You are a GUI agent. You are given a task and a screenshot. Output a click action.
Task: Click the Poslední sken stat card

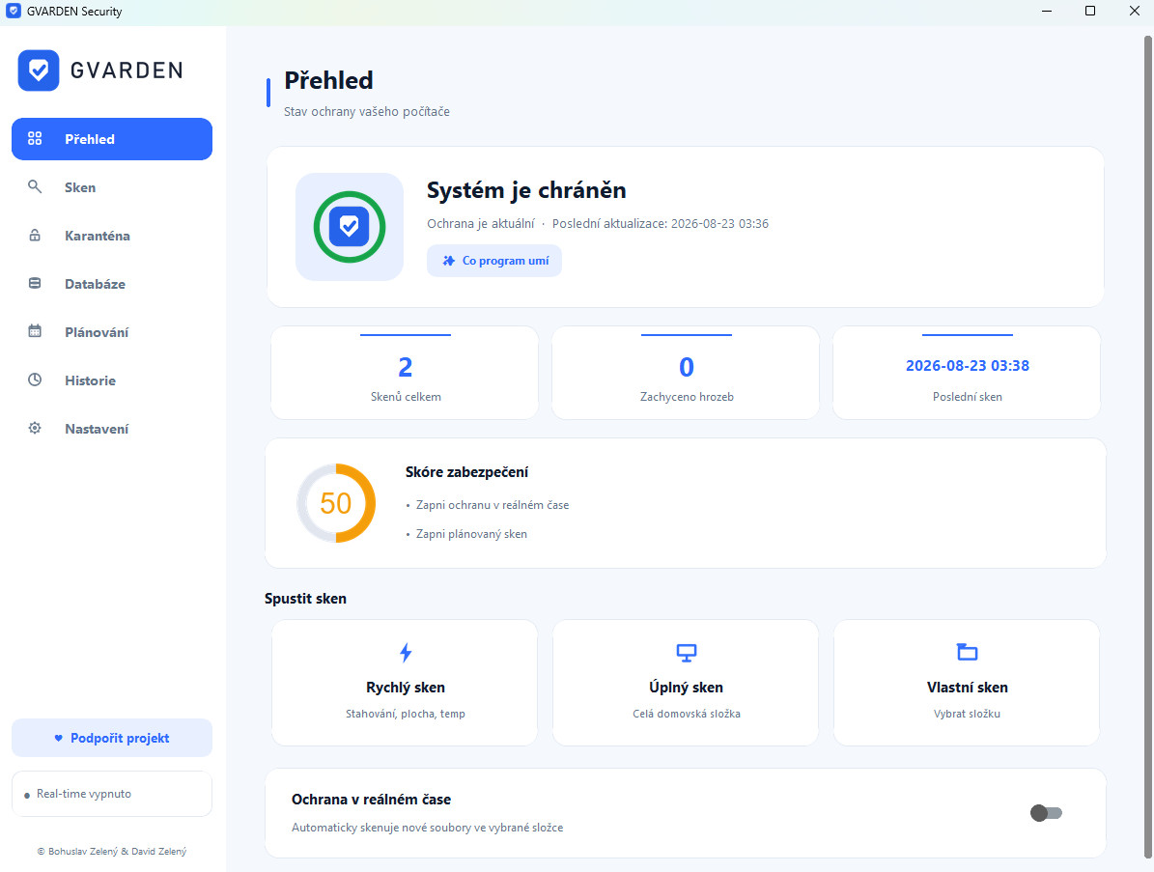967,373
